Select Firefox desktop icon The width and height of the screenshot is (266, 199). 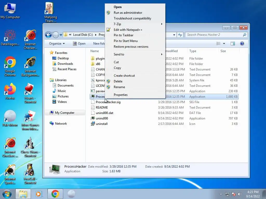pyautogui.click(x=10, y=91)
